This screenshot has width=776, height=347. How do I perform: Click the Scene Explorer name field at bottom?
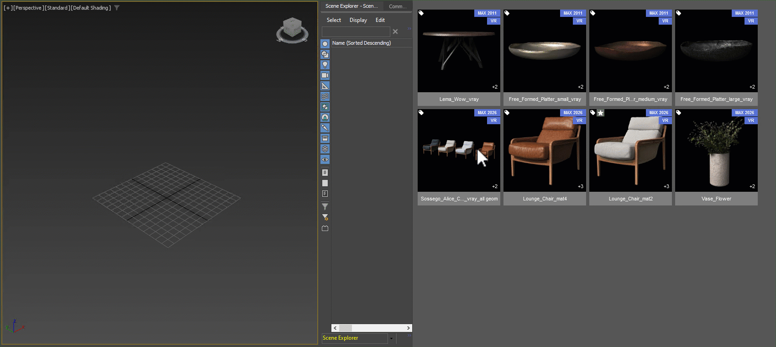click(x=355, y=338)
